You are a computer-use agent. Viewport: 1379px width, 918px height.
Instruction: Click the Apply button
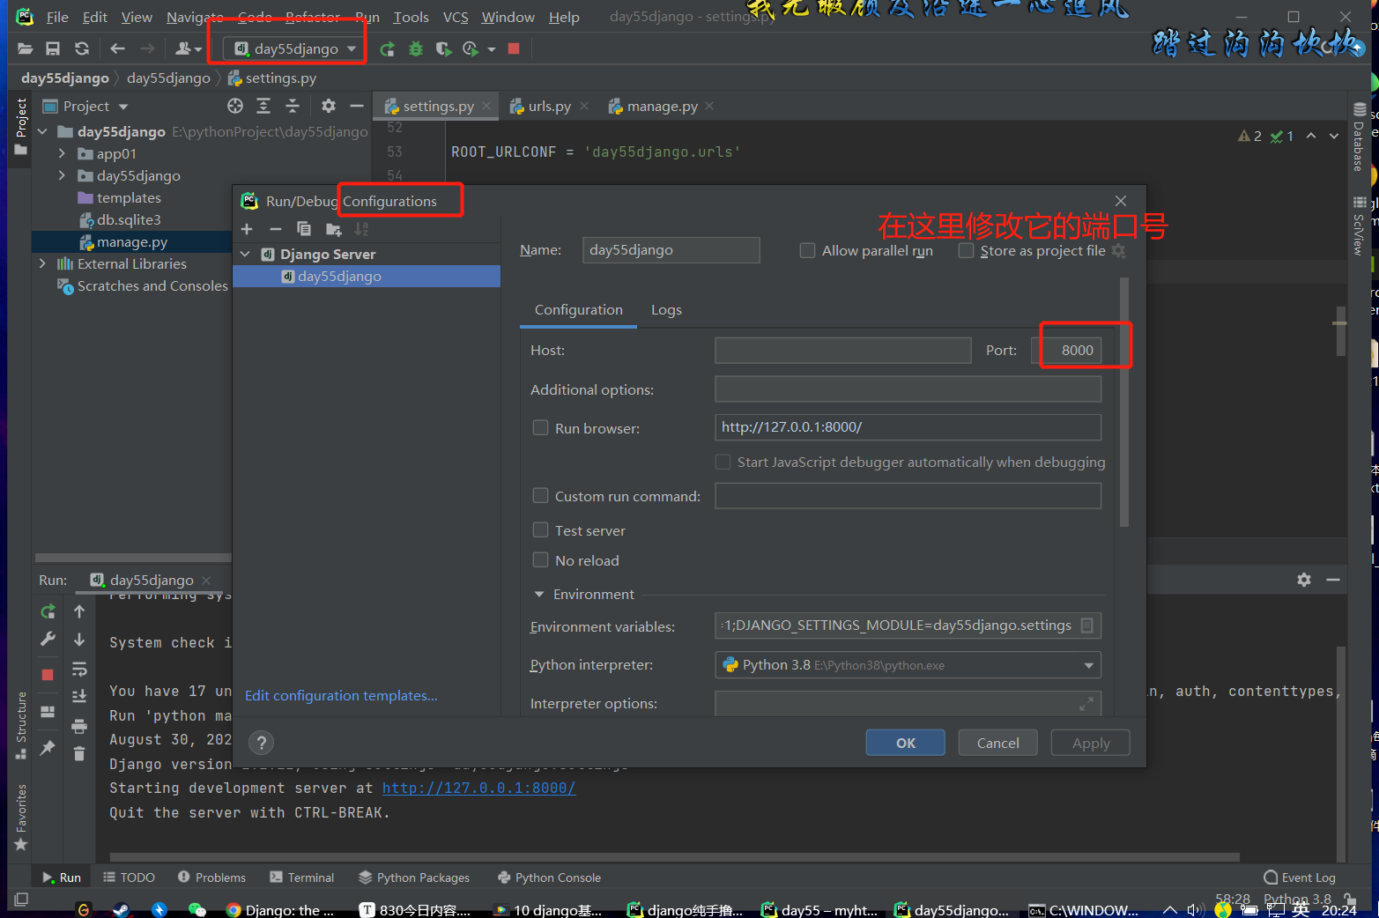point(1090,743)
